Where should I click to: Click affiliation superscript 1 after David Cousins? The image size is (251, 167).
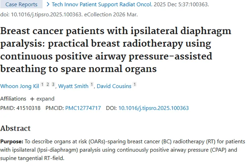[x=135, y=85]
